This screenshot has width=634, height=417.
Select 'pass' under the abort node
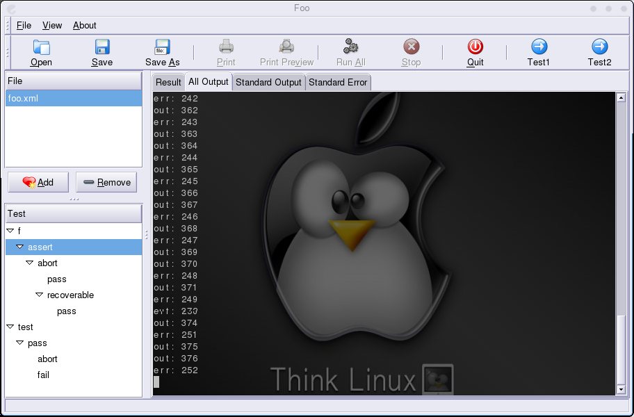point(56,279)
